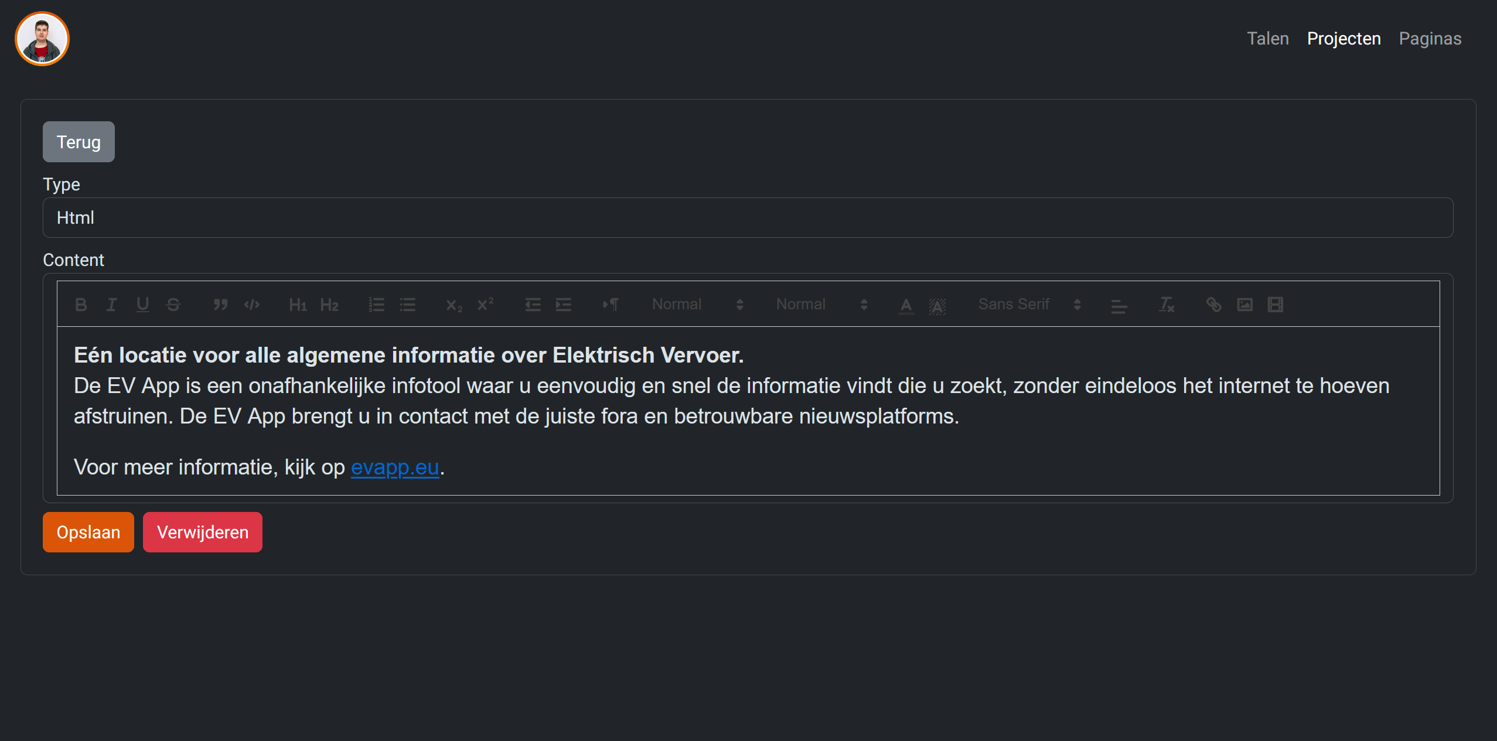The image size is (1497, 741).
Task: Apply Heading 1 style
Action: [x=298, y=305]
